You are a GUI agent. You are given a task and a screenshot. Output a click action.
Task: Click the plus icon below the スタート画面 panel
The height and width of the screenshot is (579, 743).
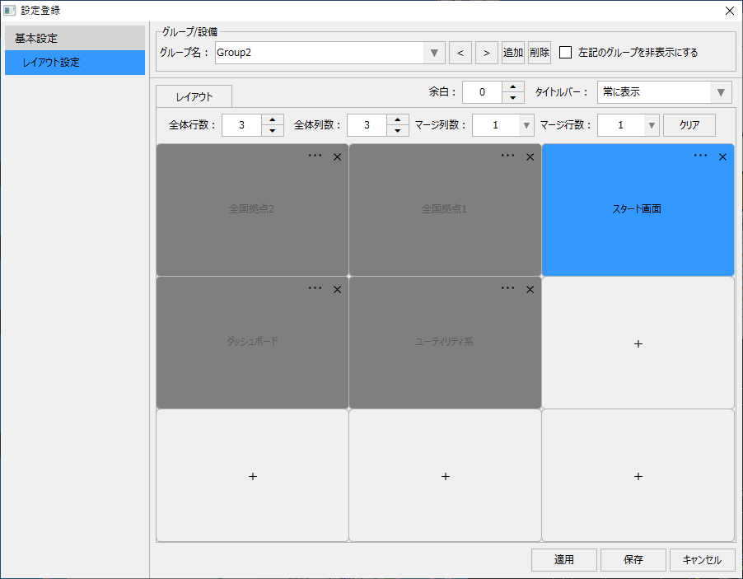[x=638, y=343]
